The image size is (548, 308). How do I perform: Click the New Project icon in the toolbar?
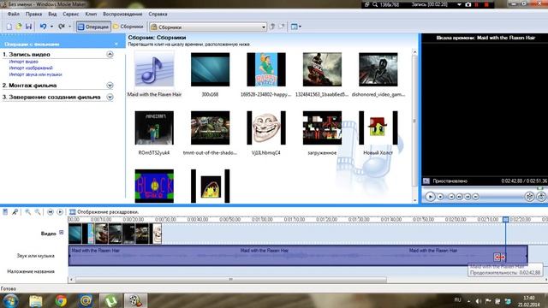(9, 27)
